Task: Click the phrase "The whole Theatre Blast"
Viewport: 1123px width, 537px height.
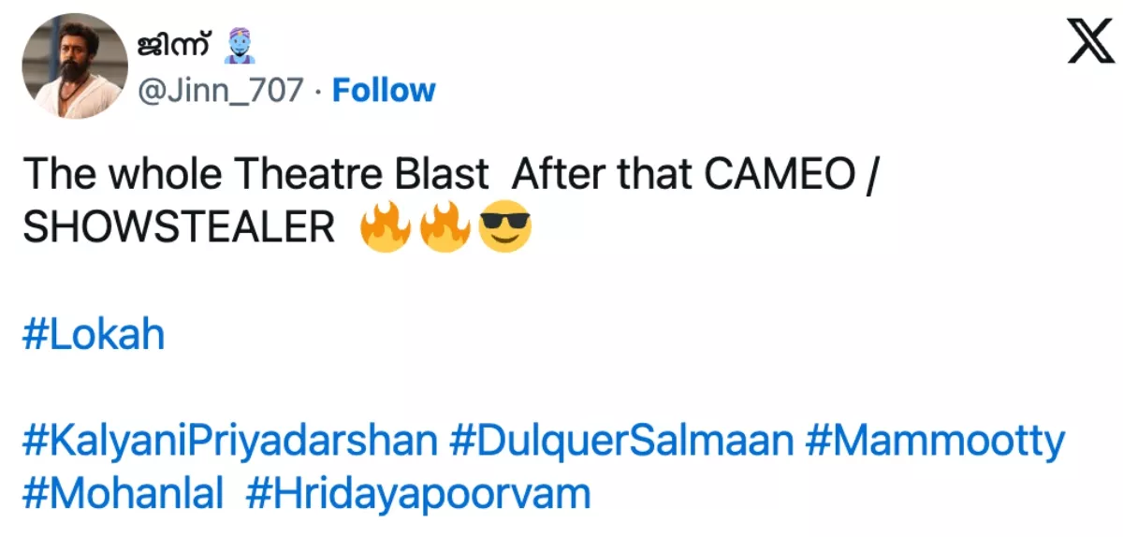Action: click(255, 176)
